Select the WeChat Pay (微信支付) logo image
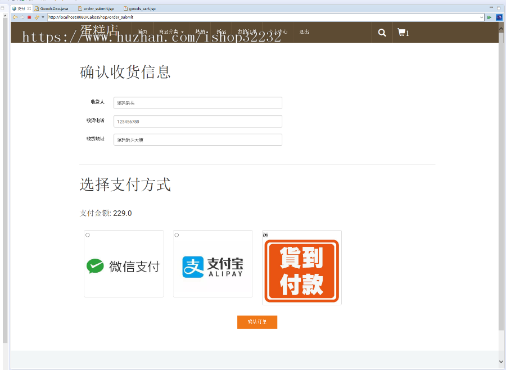 pyautogui.click(x=123, y=267)
